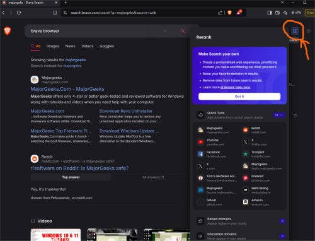This screenshot has width=315, height=241.
Task: Switch to the Images tab
Action: click(53, 46)
